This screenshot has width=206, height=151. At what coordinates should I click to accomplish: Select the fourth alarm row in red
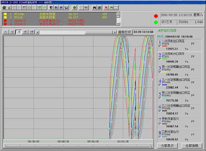pos(59,24)
